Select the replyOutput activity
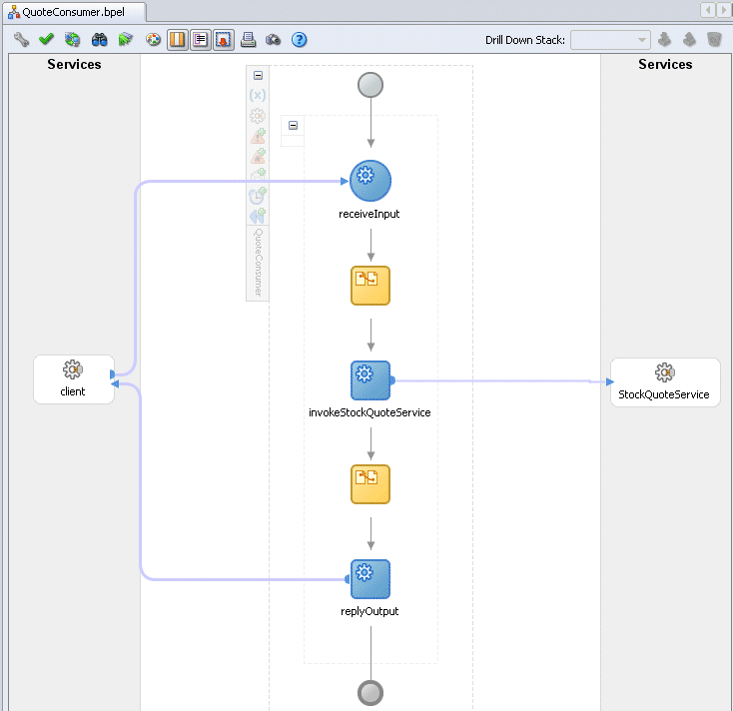The image size is (733, 711). [370, 579]
